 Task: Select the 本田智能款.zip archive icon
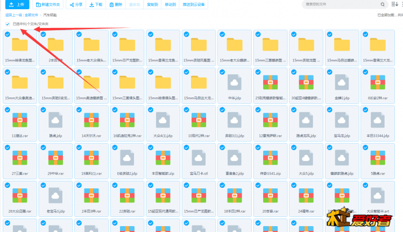pos(163,158)
